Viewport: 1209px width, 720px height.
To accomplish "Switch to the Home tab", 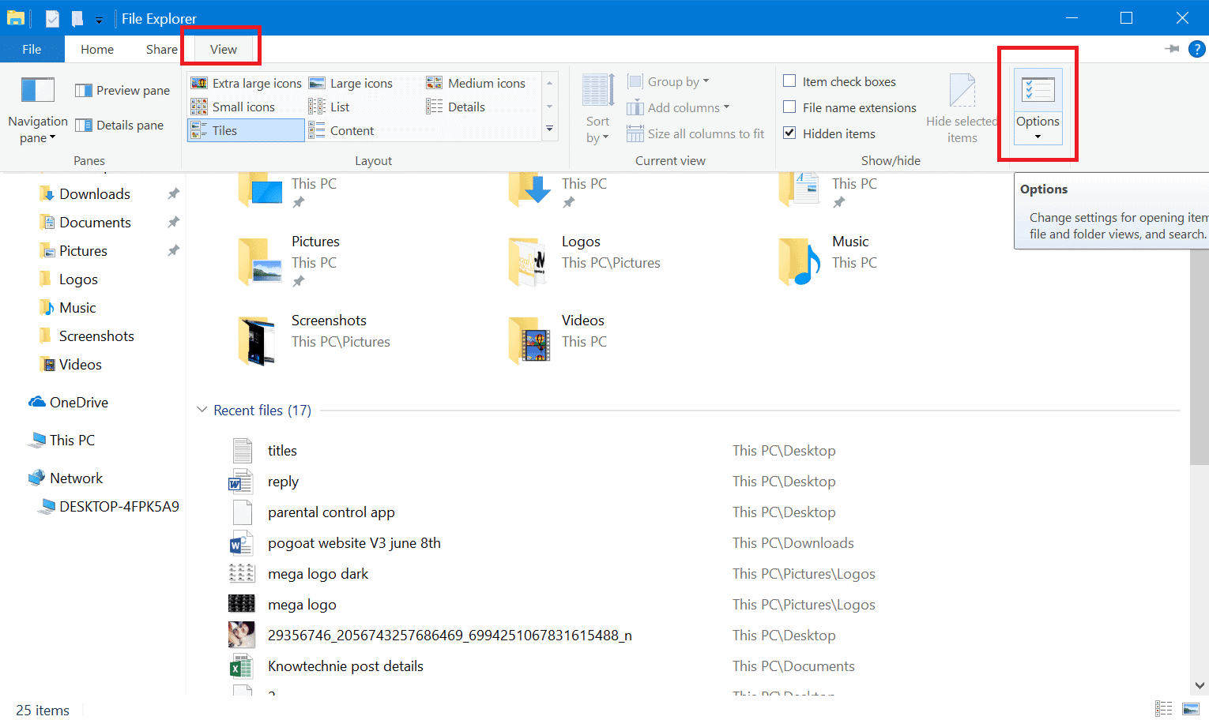I will (97, 49).
